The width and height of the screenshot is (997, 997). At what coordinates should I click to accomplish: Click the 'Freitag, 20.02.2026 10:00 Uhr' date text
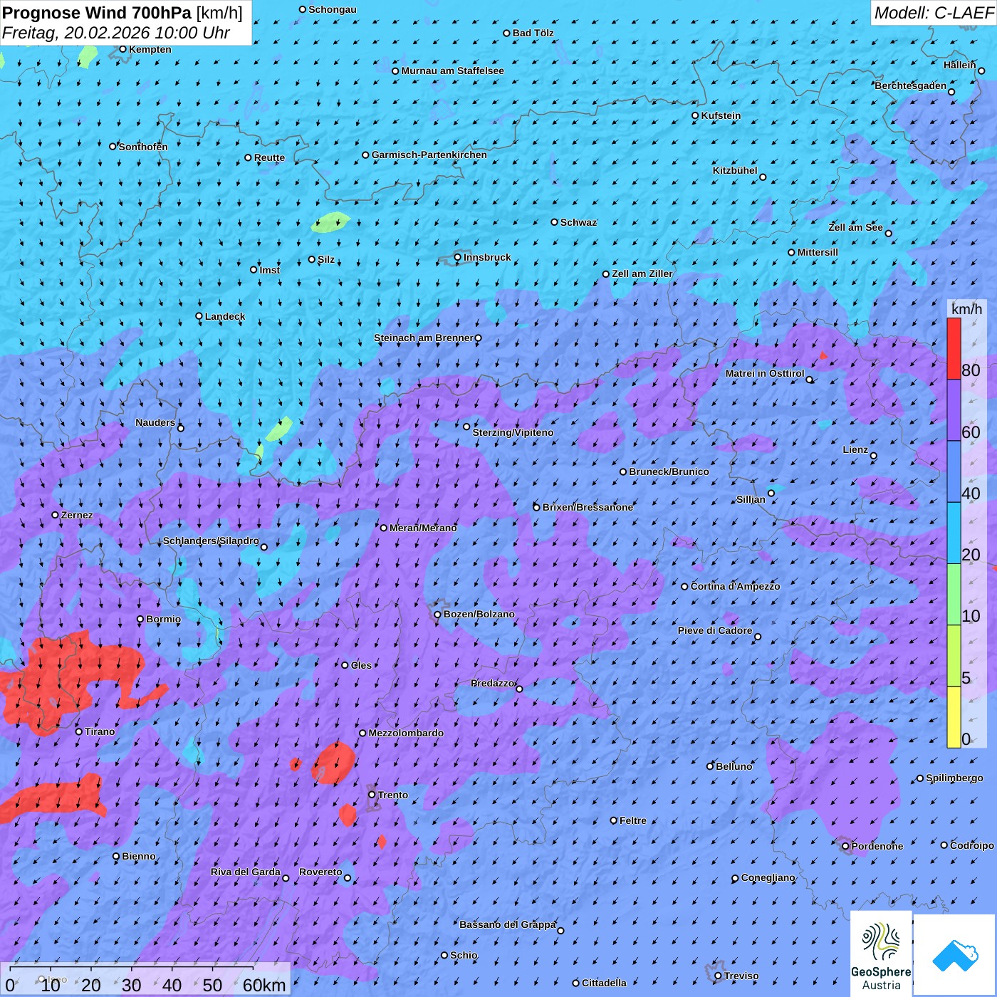(x=116, y=33)
